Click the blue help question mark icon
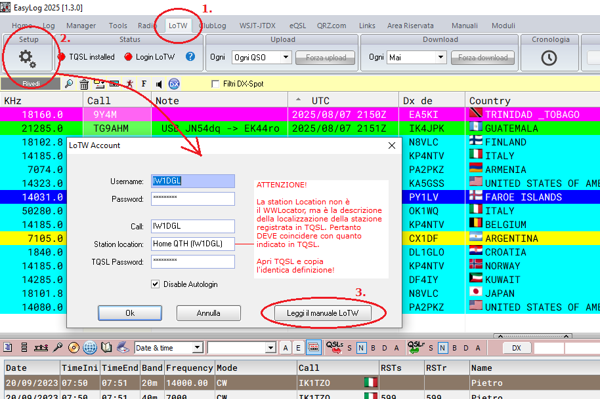 (190, 56)
